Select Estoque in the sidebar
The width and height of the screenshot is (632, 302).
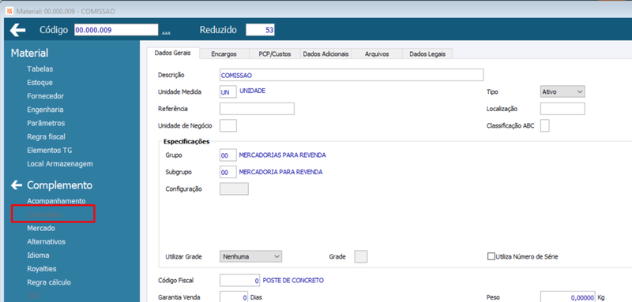(x=40, y=83)
